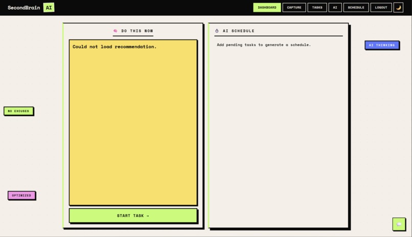The height and width of the screenshot is (237, 412).
Task: Click the green AI logo badge
Action: tap(49, 8)
